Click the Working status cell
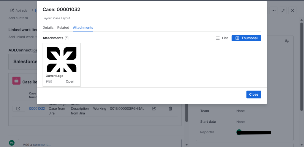 coord(100,109)
